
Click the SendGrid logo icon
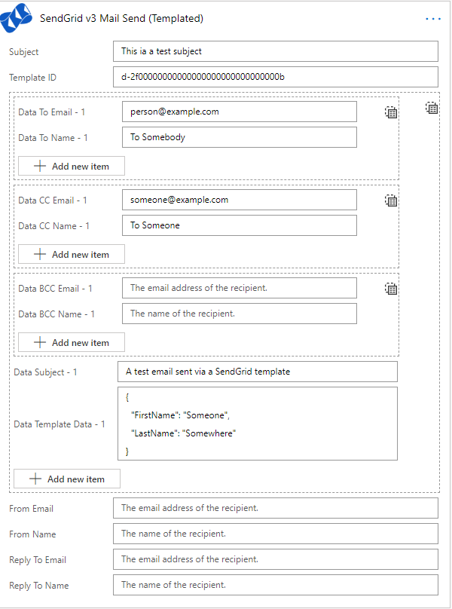16,18
